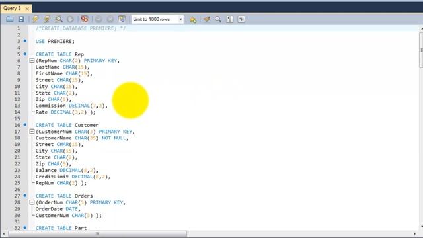This screenshot has height=238, width=423.
Task: Close the Query 3 tab
Action: [x=27, y=9]
